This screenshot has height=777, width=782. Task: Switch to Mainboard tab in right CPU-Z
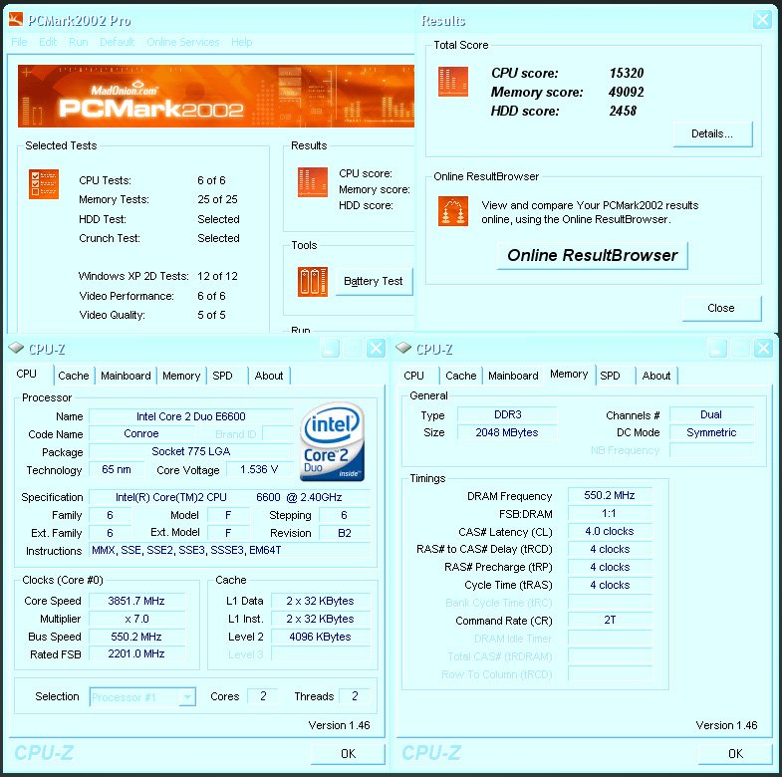pyautogui.click(x=513, y=376)
